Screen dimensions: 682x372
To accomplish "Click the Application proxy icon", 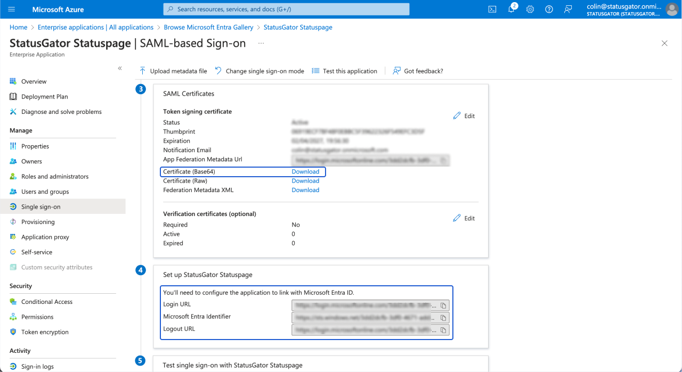I will (x=13, y=237).
